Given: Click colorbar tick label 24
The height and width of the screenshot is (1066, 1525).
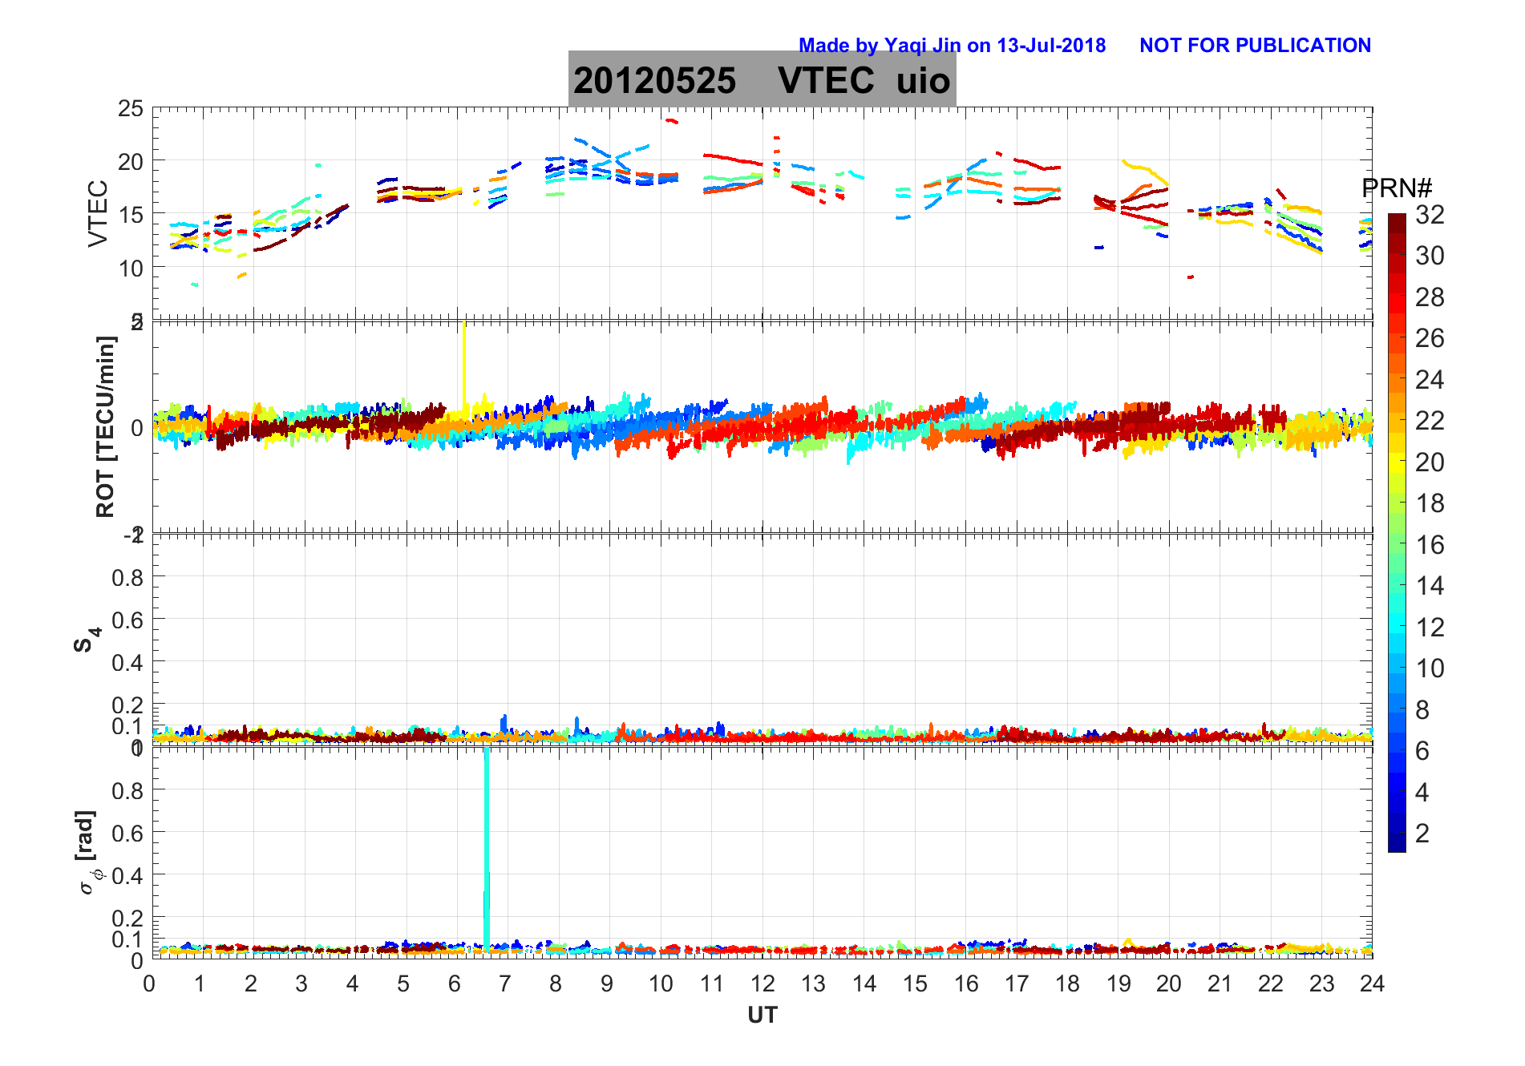Looking at the screenshot, I should click(x=1430, y=379).
